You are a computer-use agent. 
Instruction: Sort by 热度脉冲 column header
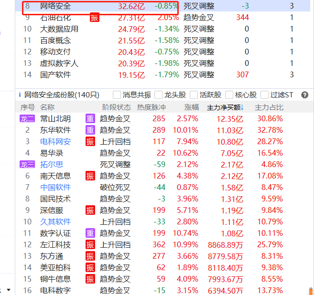click(152, 107)
